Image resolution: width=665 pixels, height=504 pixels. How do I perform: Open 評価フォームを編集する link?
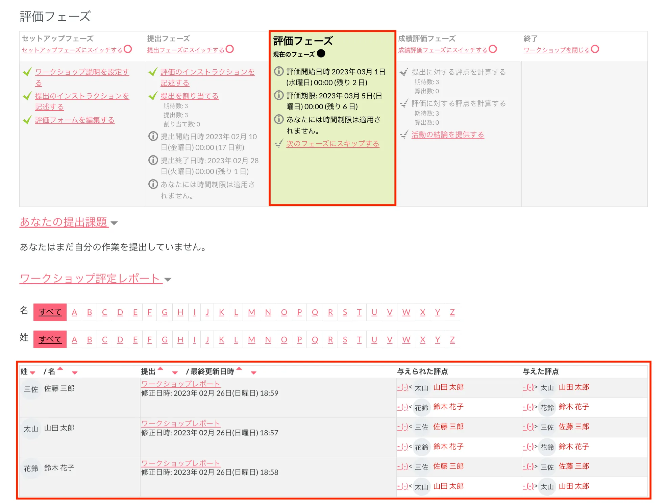click(75, 120)
